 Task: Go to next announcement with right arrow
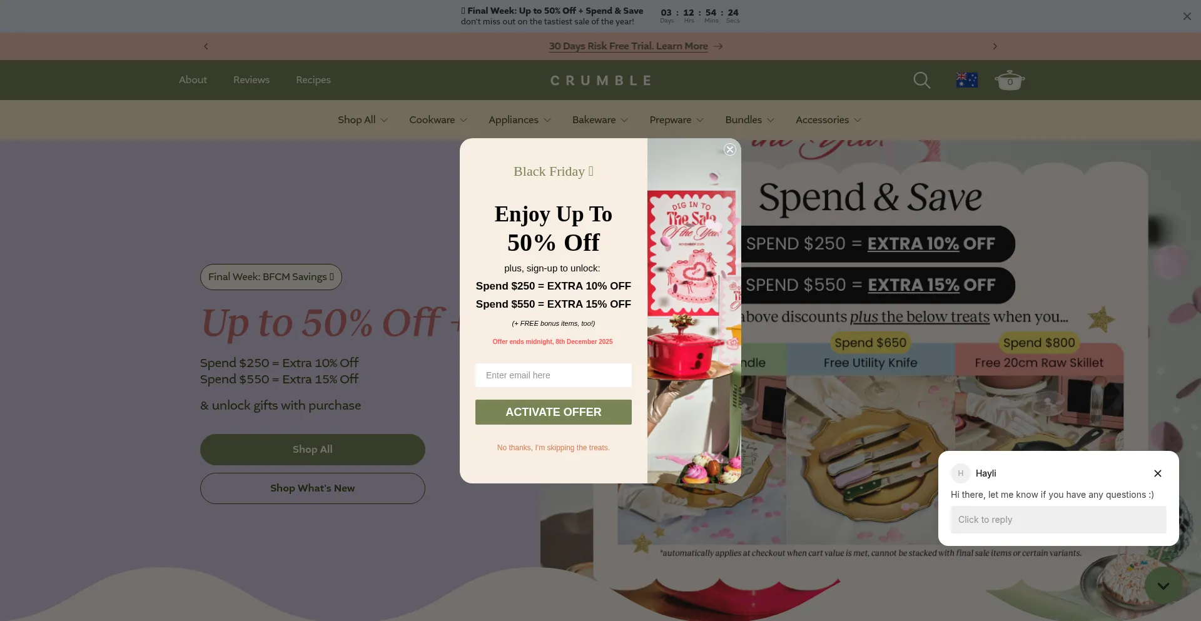995,46
